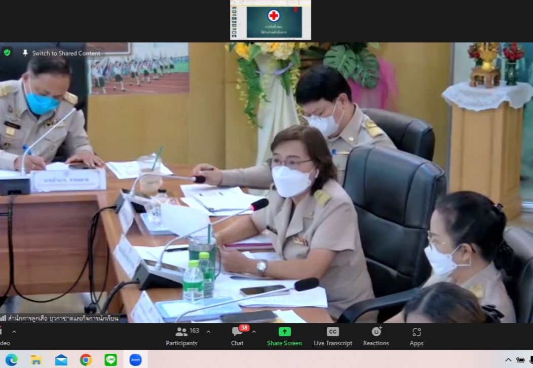Open Microsoft Edge from the taskbar
Image resolution: width=533 pixels, height=368 pixels.
[12, 359]
